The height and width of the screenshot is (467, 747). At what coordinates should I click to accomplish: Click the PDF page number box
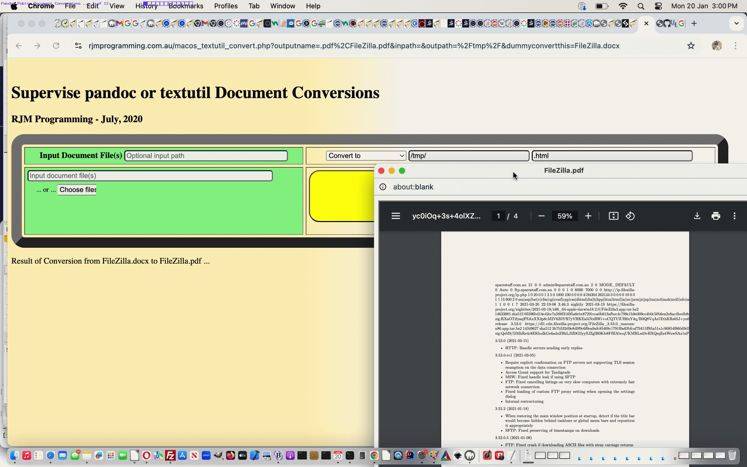click(x=498, y=216)
